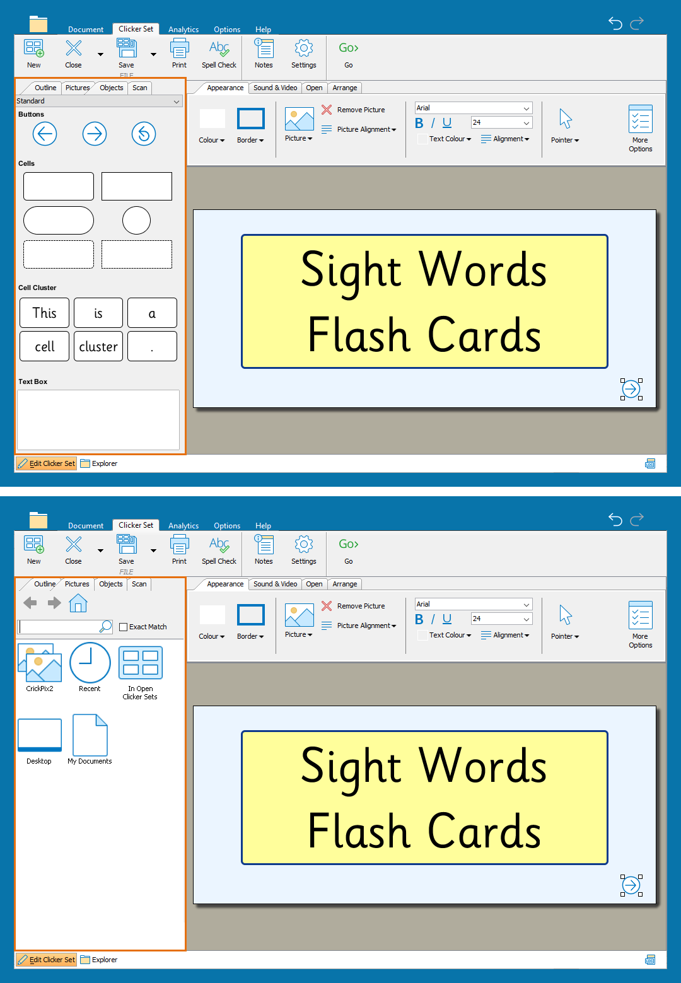Click Remove Picture in the upper window
Image resolution: width=681 pixels, height=983 pixels.
pyautogui.click(x=360, y=110)
